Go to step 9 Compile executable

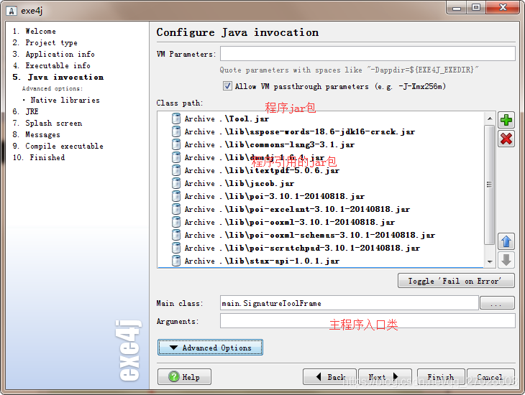pyautogui.click(x=58, y=147)
